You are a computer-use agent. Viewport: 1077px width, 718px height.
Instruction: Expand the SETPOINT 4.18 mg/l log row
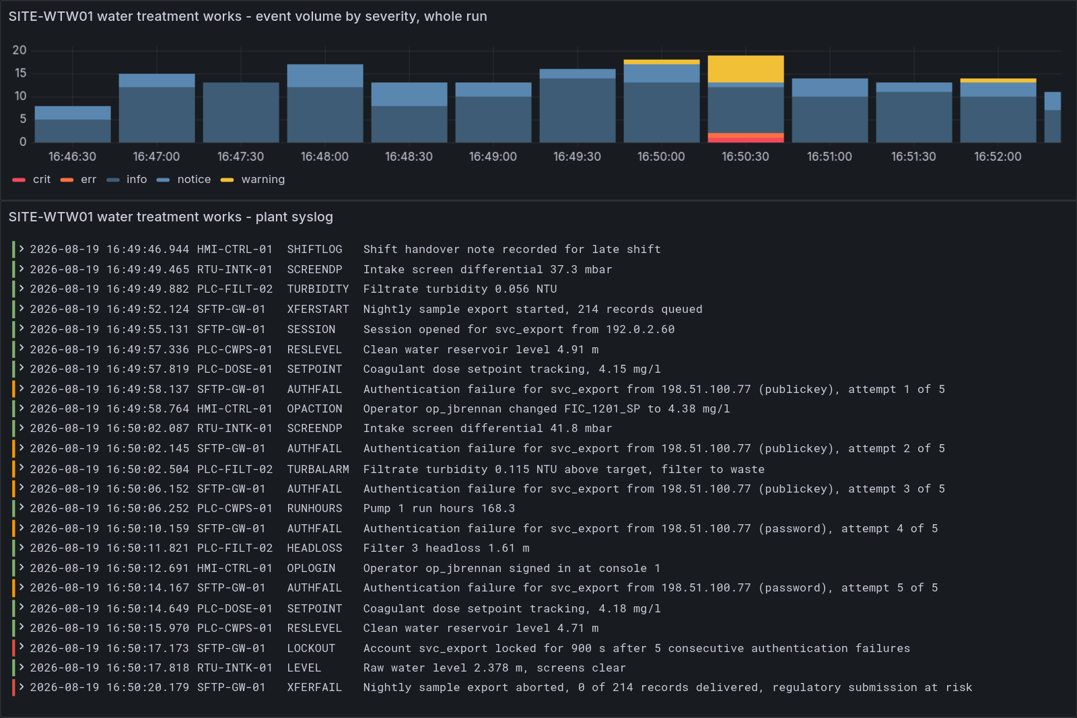(22, 608)
